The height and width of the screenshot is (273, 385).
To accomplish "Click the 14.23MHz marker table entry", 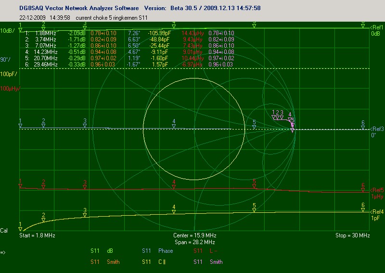I will pos(46,52).
